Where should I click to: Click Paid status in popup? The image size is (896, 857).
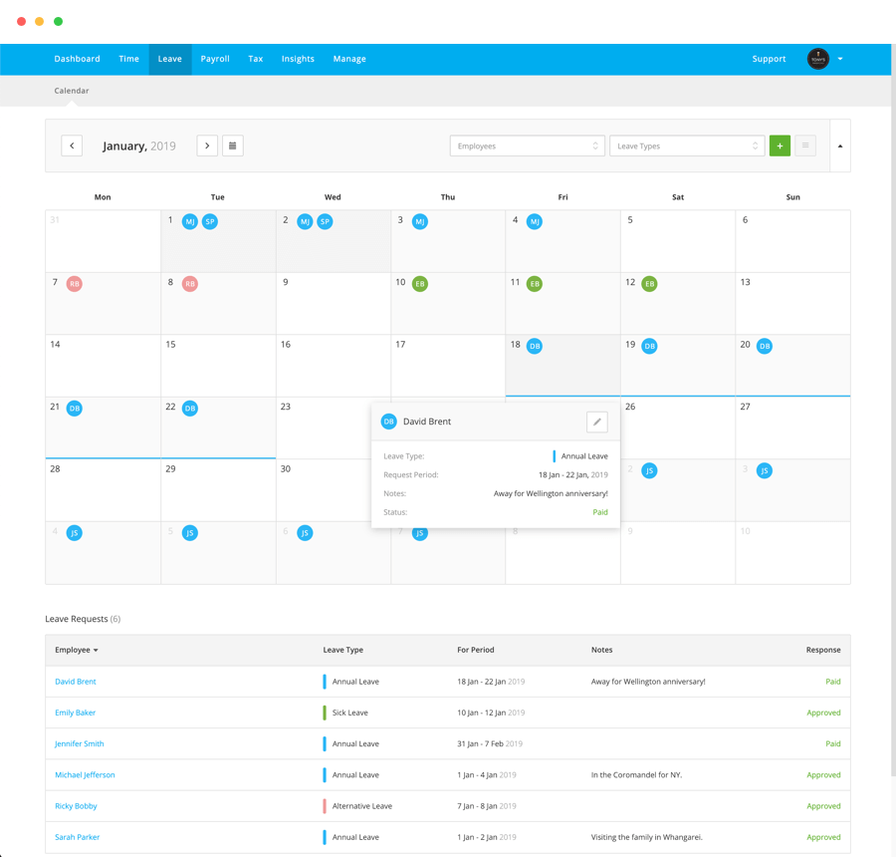(600, 512)
